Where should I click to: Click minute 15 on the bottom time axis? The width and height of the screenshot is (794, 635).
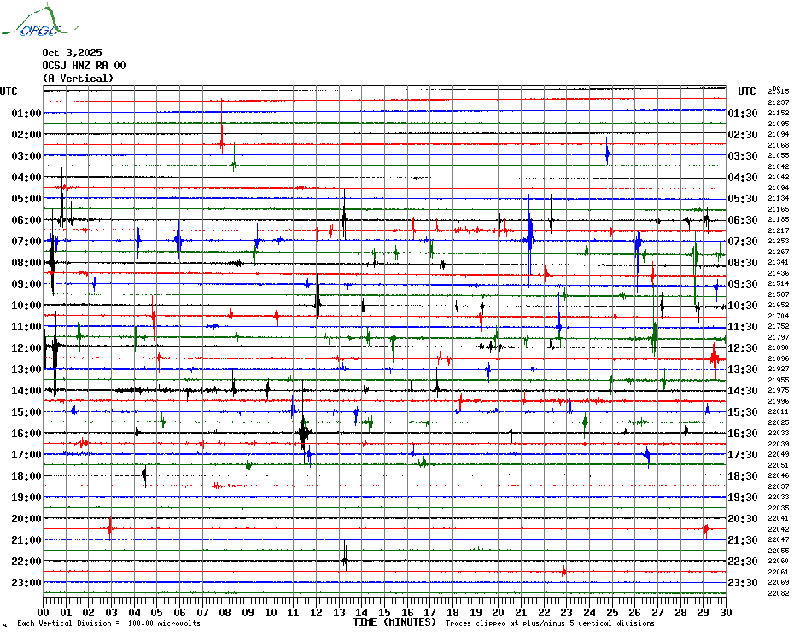[385, 612]
